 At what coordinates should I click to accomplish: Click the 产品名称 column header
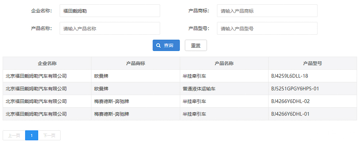[224, 63]
